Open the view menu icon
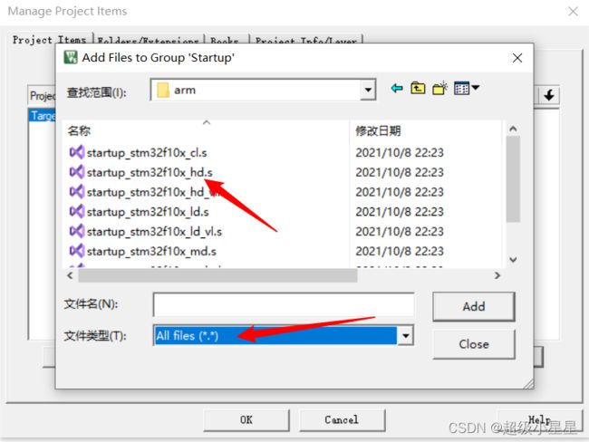Viewport: 589px width, 442px height. pyautogui.click(x=466, y=88)
